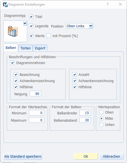
Task: Click Als Standard speichern button
Action: click(23, 156)
